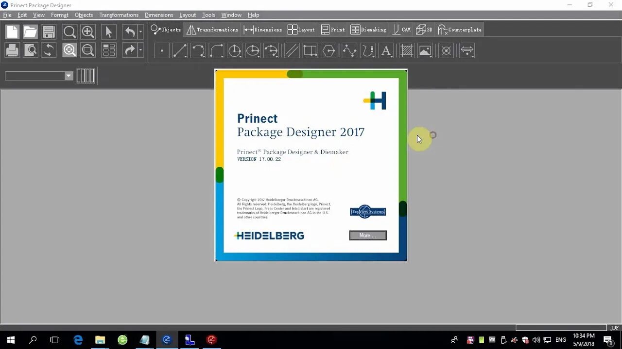Switch to the Diemaking toolbar
622x349 pixels.
[368, 29]
